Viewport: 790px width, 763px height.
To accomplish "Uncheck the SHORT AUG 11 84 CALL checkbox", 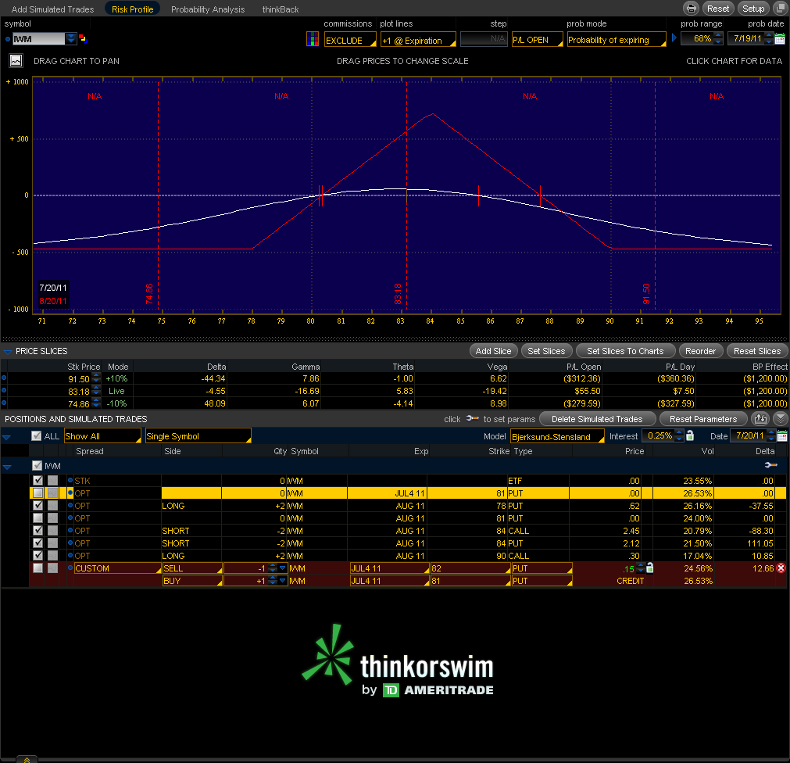I will tap(38, 530).
